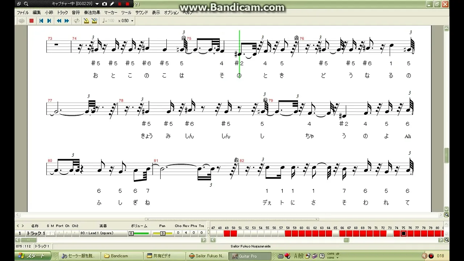Click the IME help question mark icon

click(322, 256)
